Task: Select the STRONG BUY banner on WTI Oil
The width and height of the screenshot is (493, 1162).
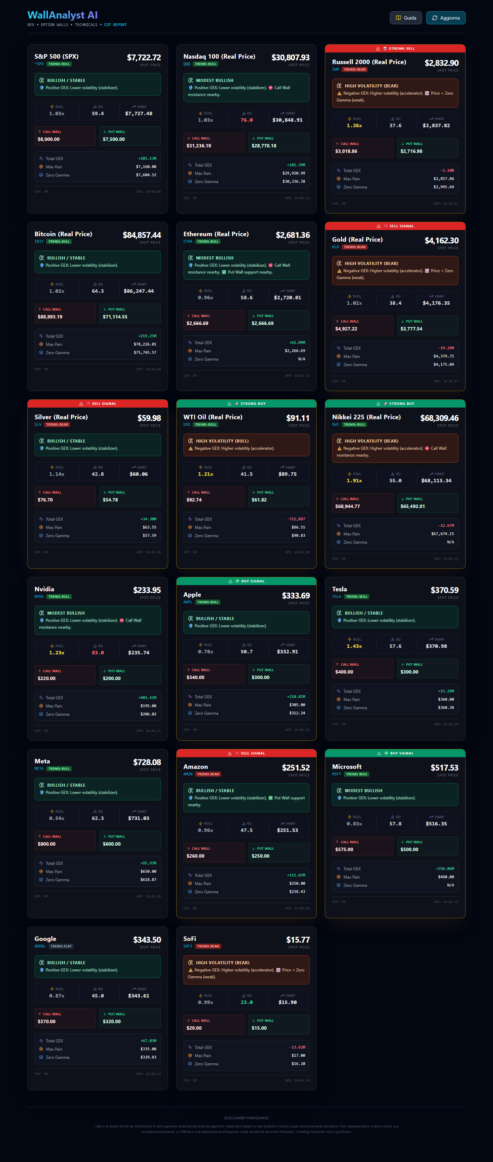Action: coord(246,404)
